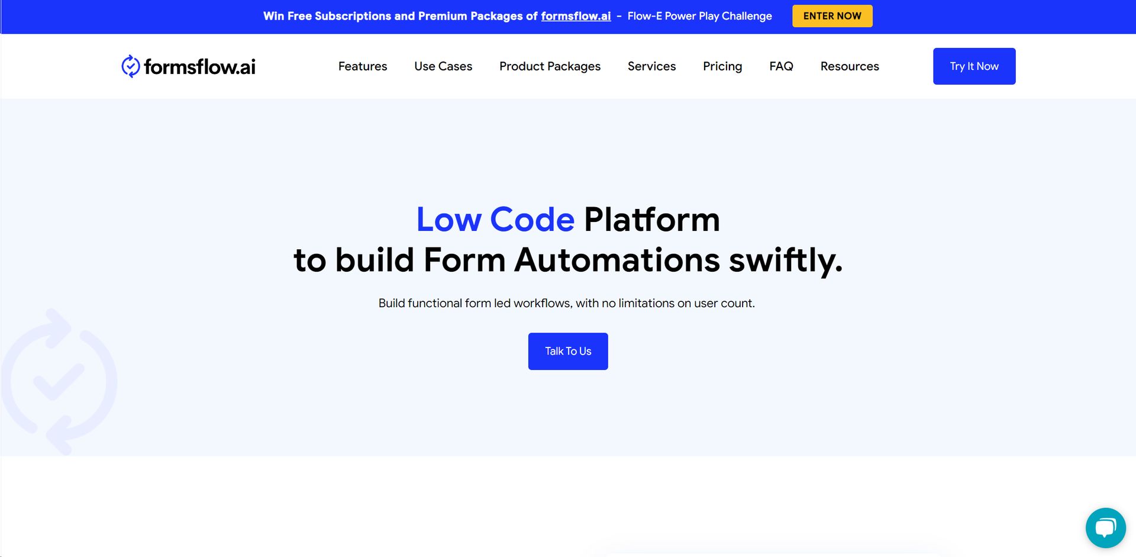This screenshot has width=1136, height=557.
Task: Click the yellow ENTER NOW button
Action: [x=832, y=16]
